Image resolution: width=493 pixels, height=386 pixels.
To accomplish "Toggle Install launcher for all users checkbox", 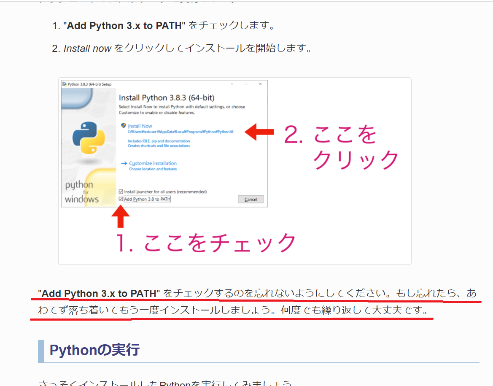I will click(121, 191).
